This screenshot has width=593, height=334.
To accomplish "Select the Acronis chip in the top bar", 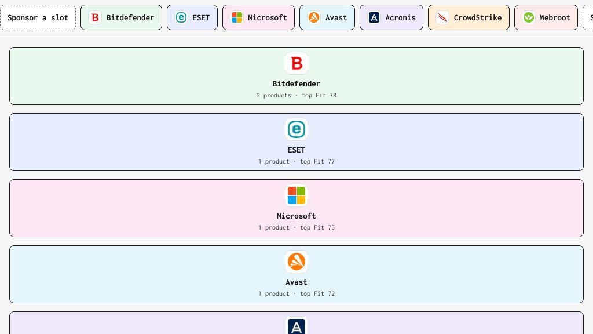I will click(391, 17).
